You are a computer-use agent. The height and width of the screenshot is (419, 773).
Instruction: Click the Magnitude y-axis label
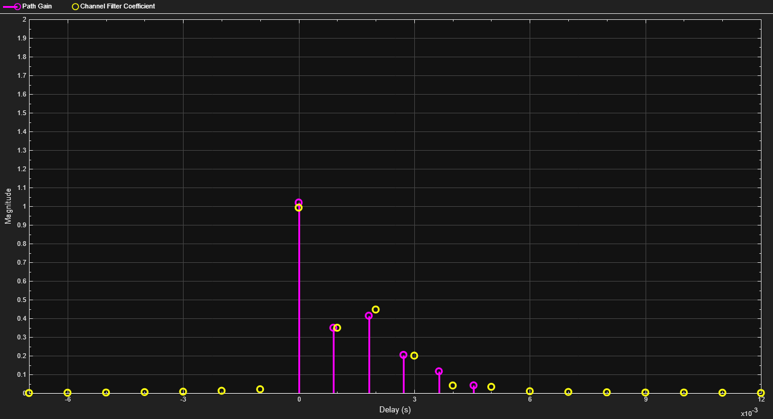click(x=8, y=206)
